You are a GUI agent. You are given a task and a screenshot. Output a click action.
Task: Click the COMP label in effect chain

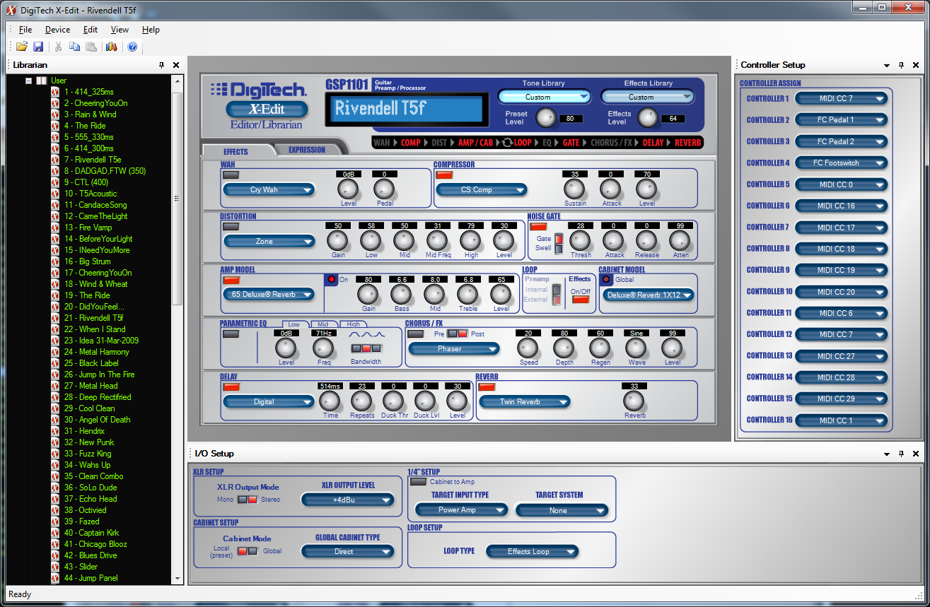[x=410, y=143]
